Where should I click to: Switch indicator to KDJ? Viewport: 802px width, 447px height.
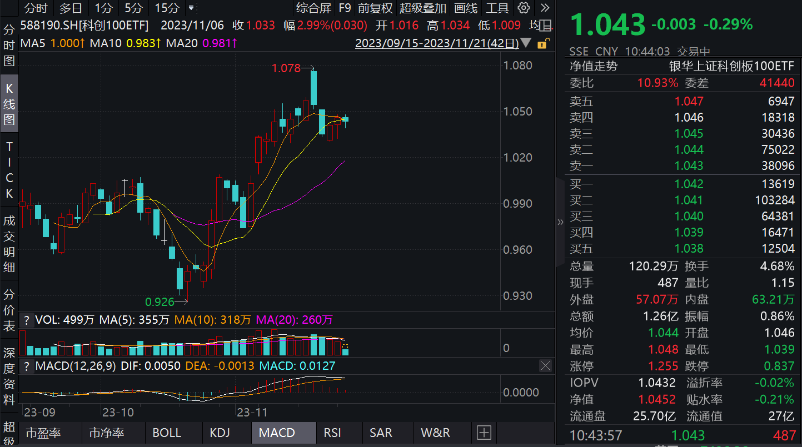pos(220,433)
